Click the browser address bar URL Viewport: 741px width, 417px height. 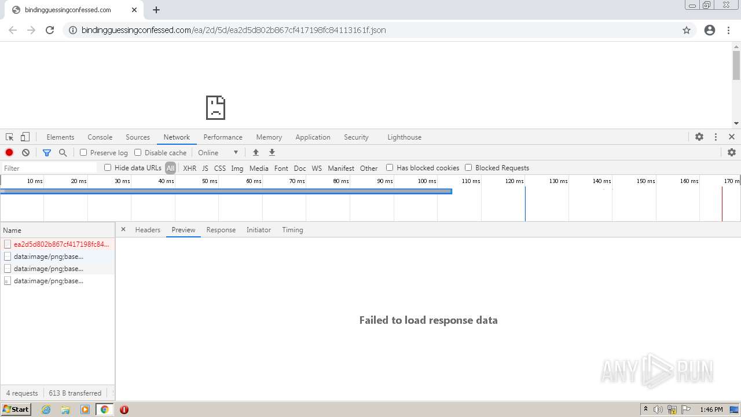[233, 30]
